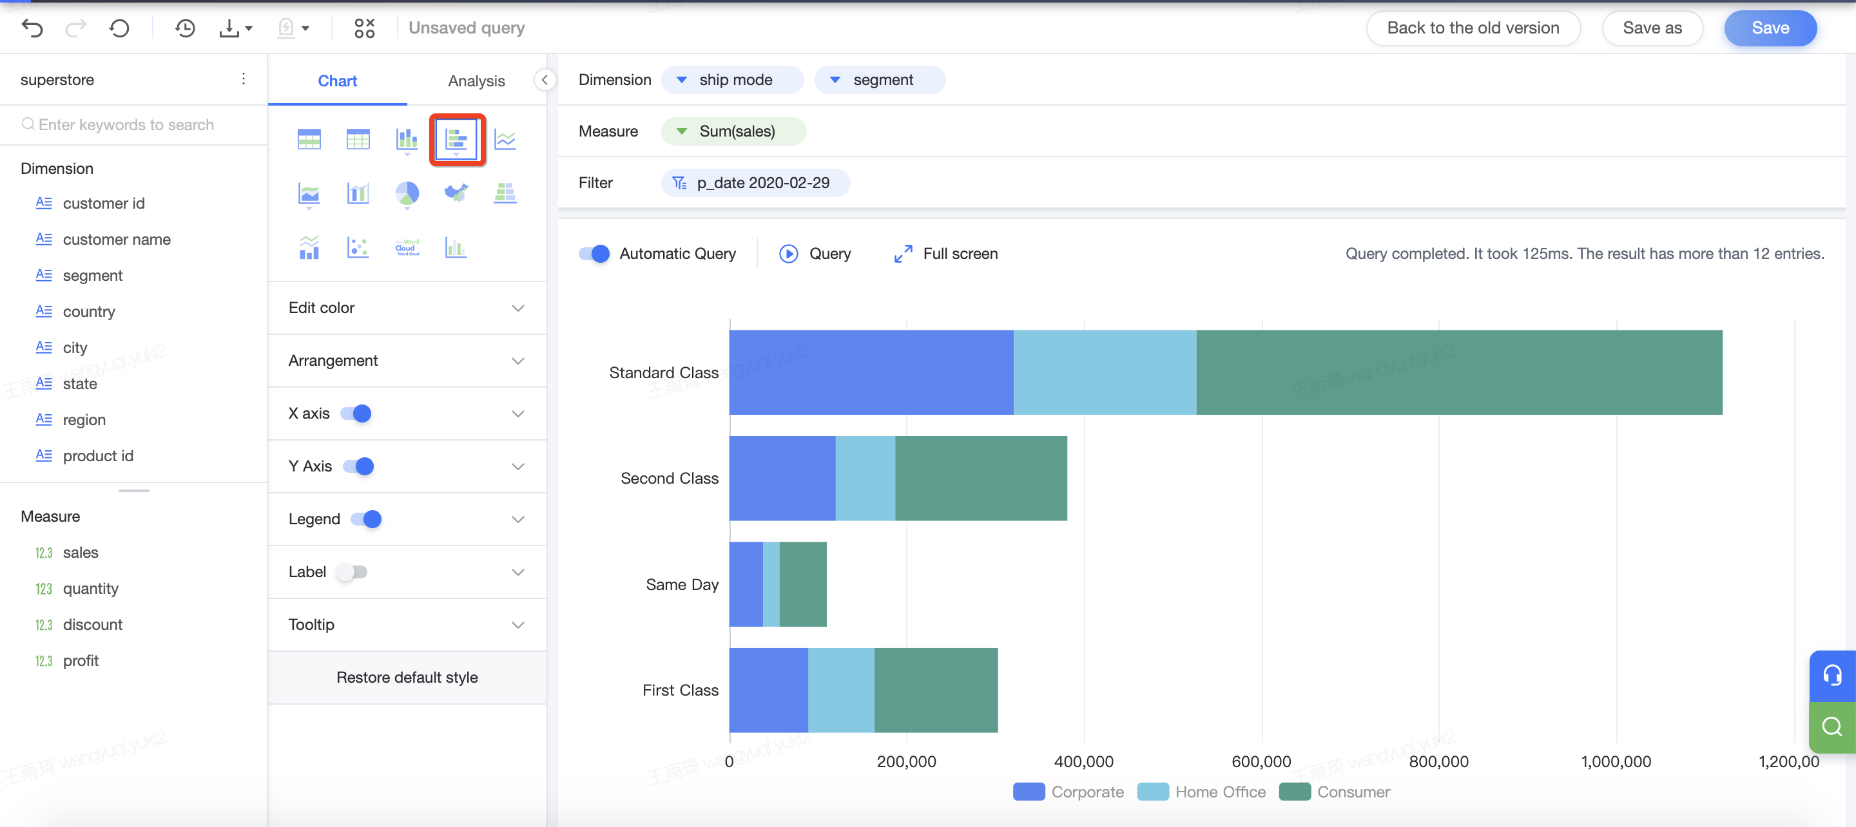Open the chart in Full screen

coord(945,254)
